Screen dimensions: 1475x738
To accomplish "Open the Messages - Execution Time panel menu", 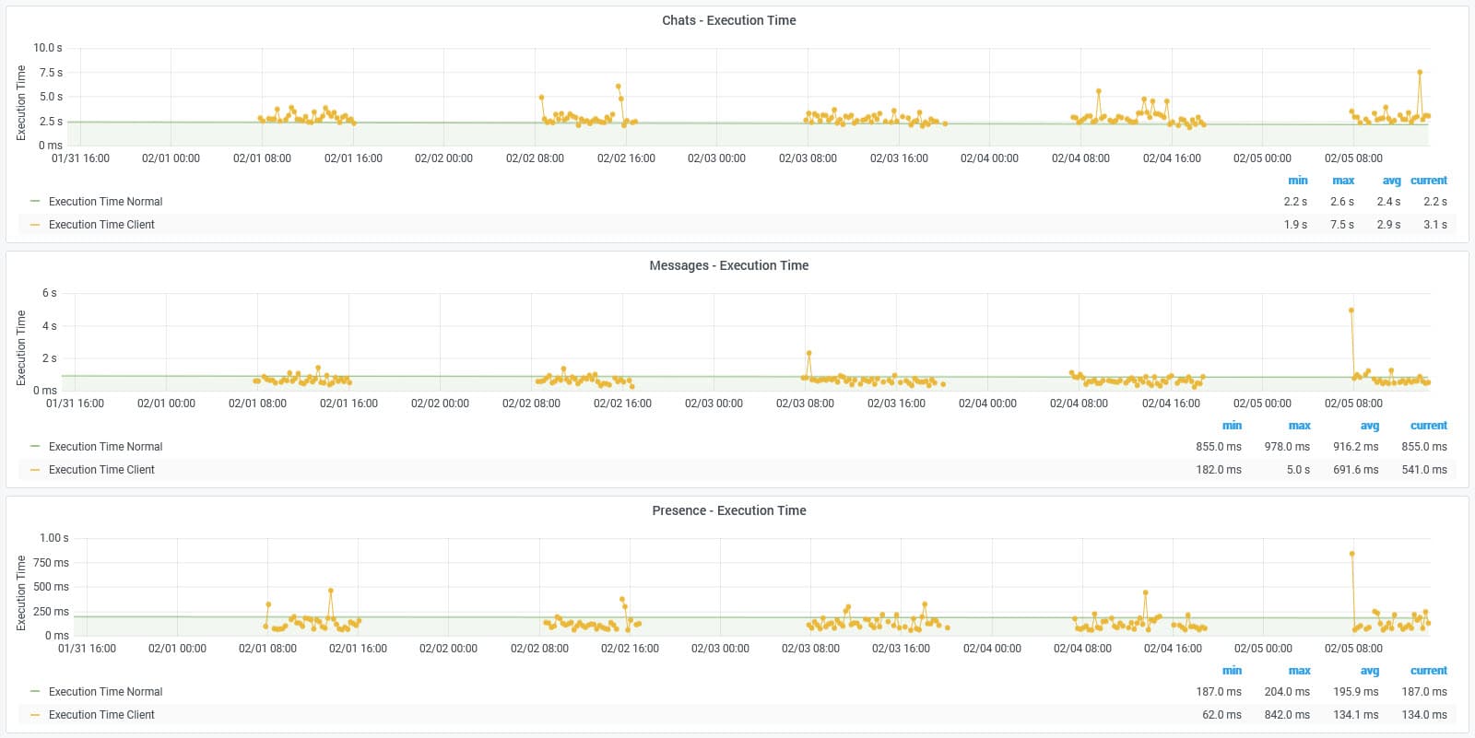I will [728, 265].
